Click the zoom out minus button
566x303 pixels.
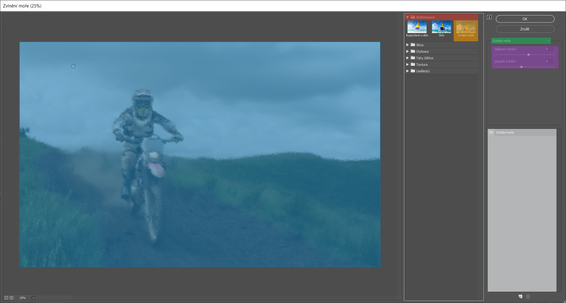(6, 298)
